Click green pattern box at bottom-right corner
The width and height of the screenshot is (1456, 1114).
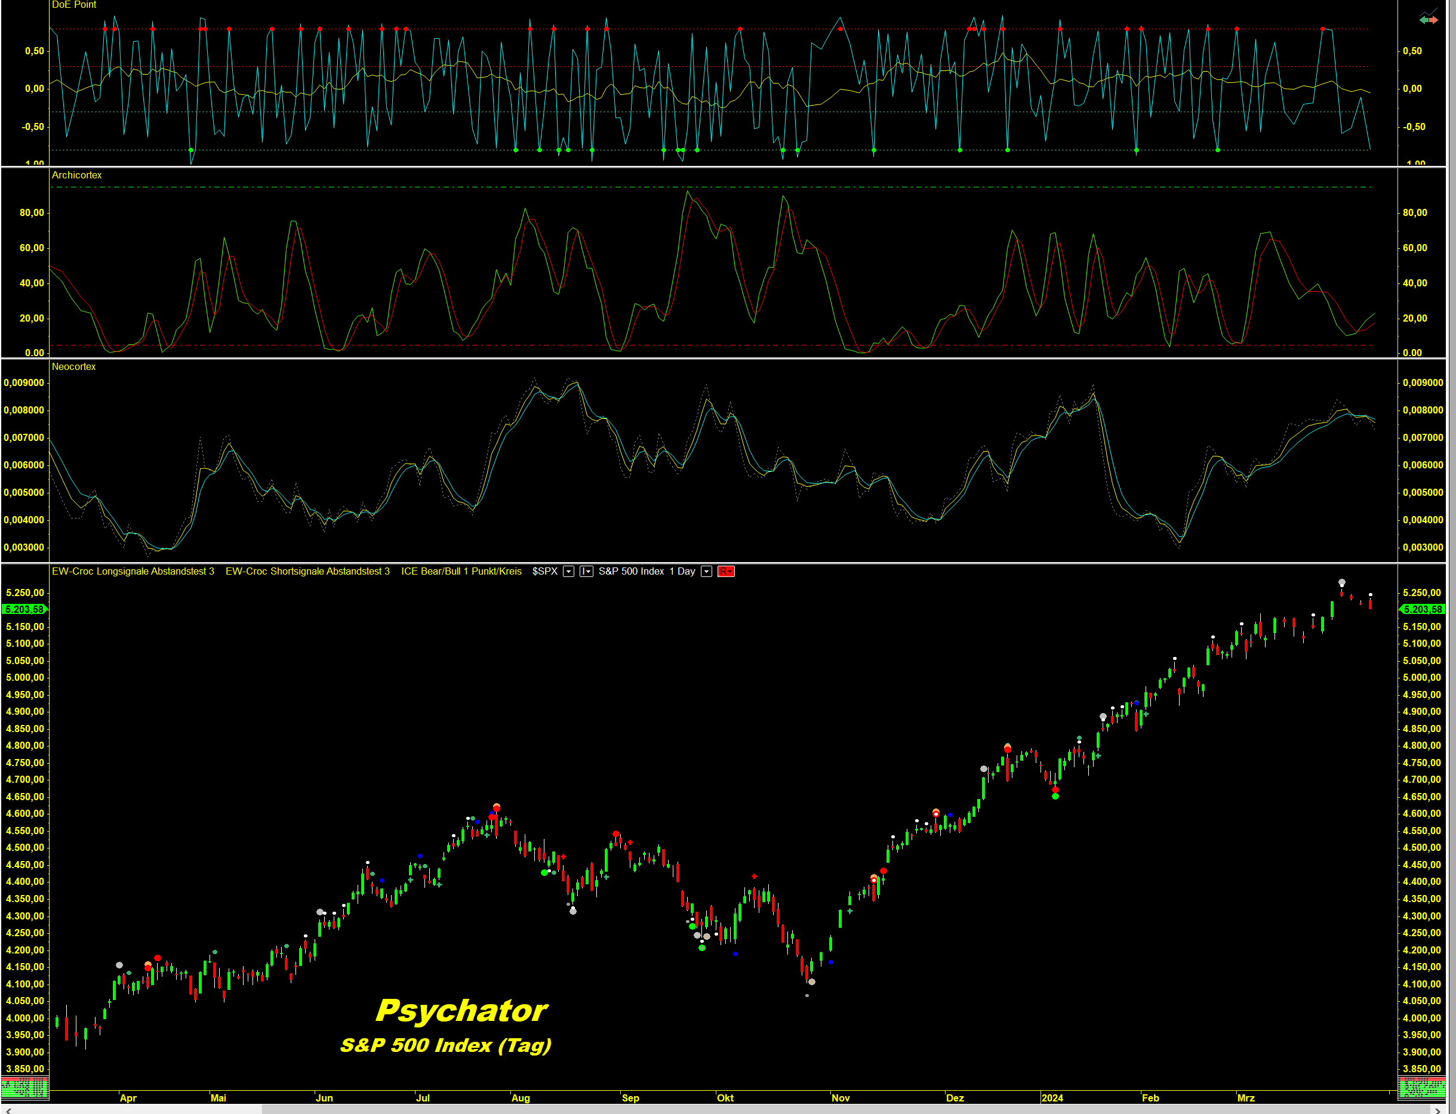tap(1421, 1088)
